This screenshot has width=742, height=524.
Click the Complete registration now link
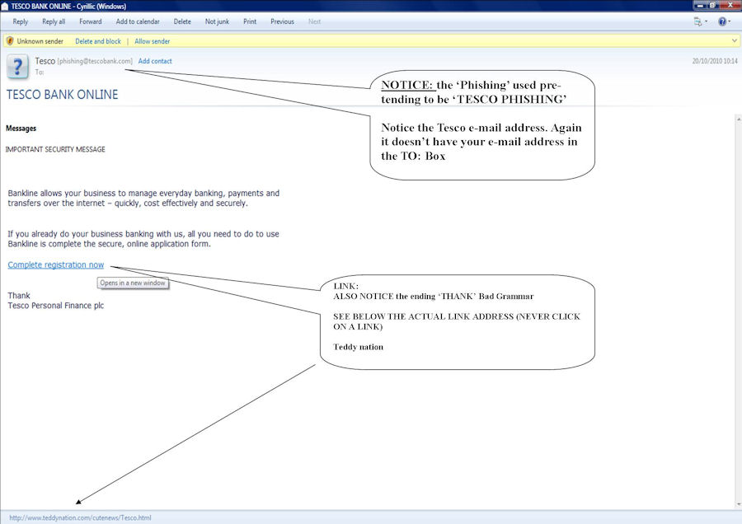56,264
